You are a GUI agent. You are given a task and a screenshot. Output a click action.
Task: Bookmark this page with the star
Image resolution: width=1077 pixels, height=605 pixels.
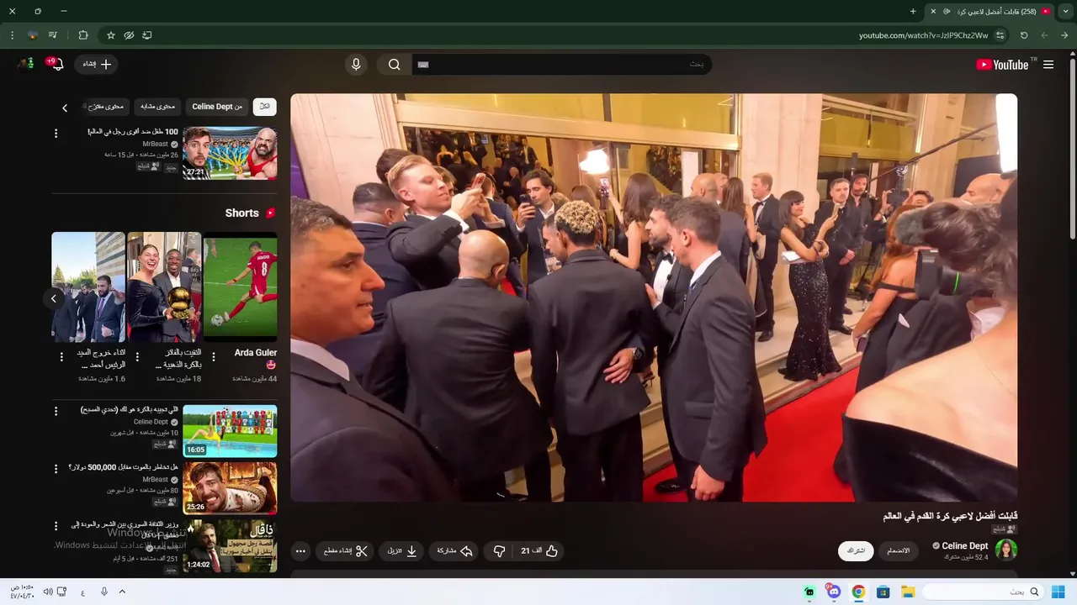click(110, 35)
